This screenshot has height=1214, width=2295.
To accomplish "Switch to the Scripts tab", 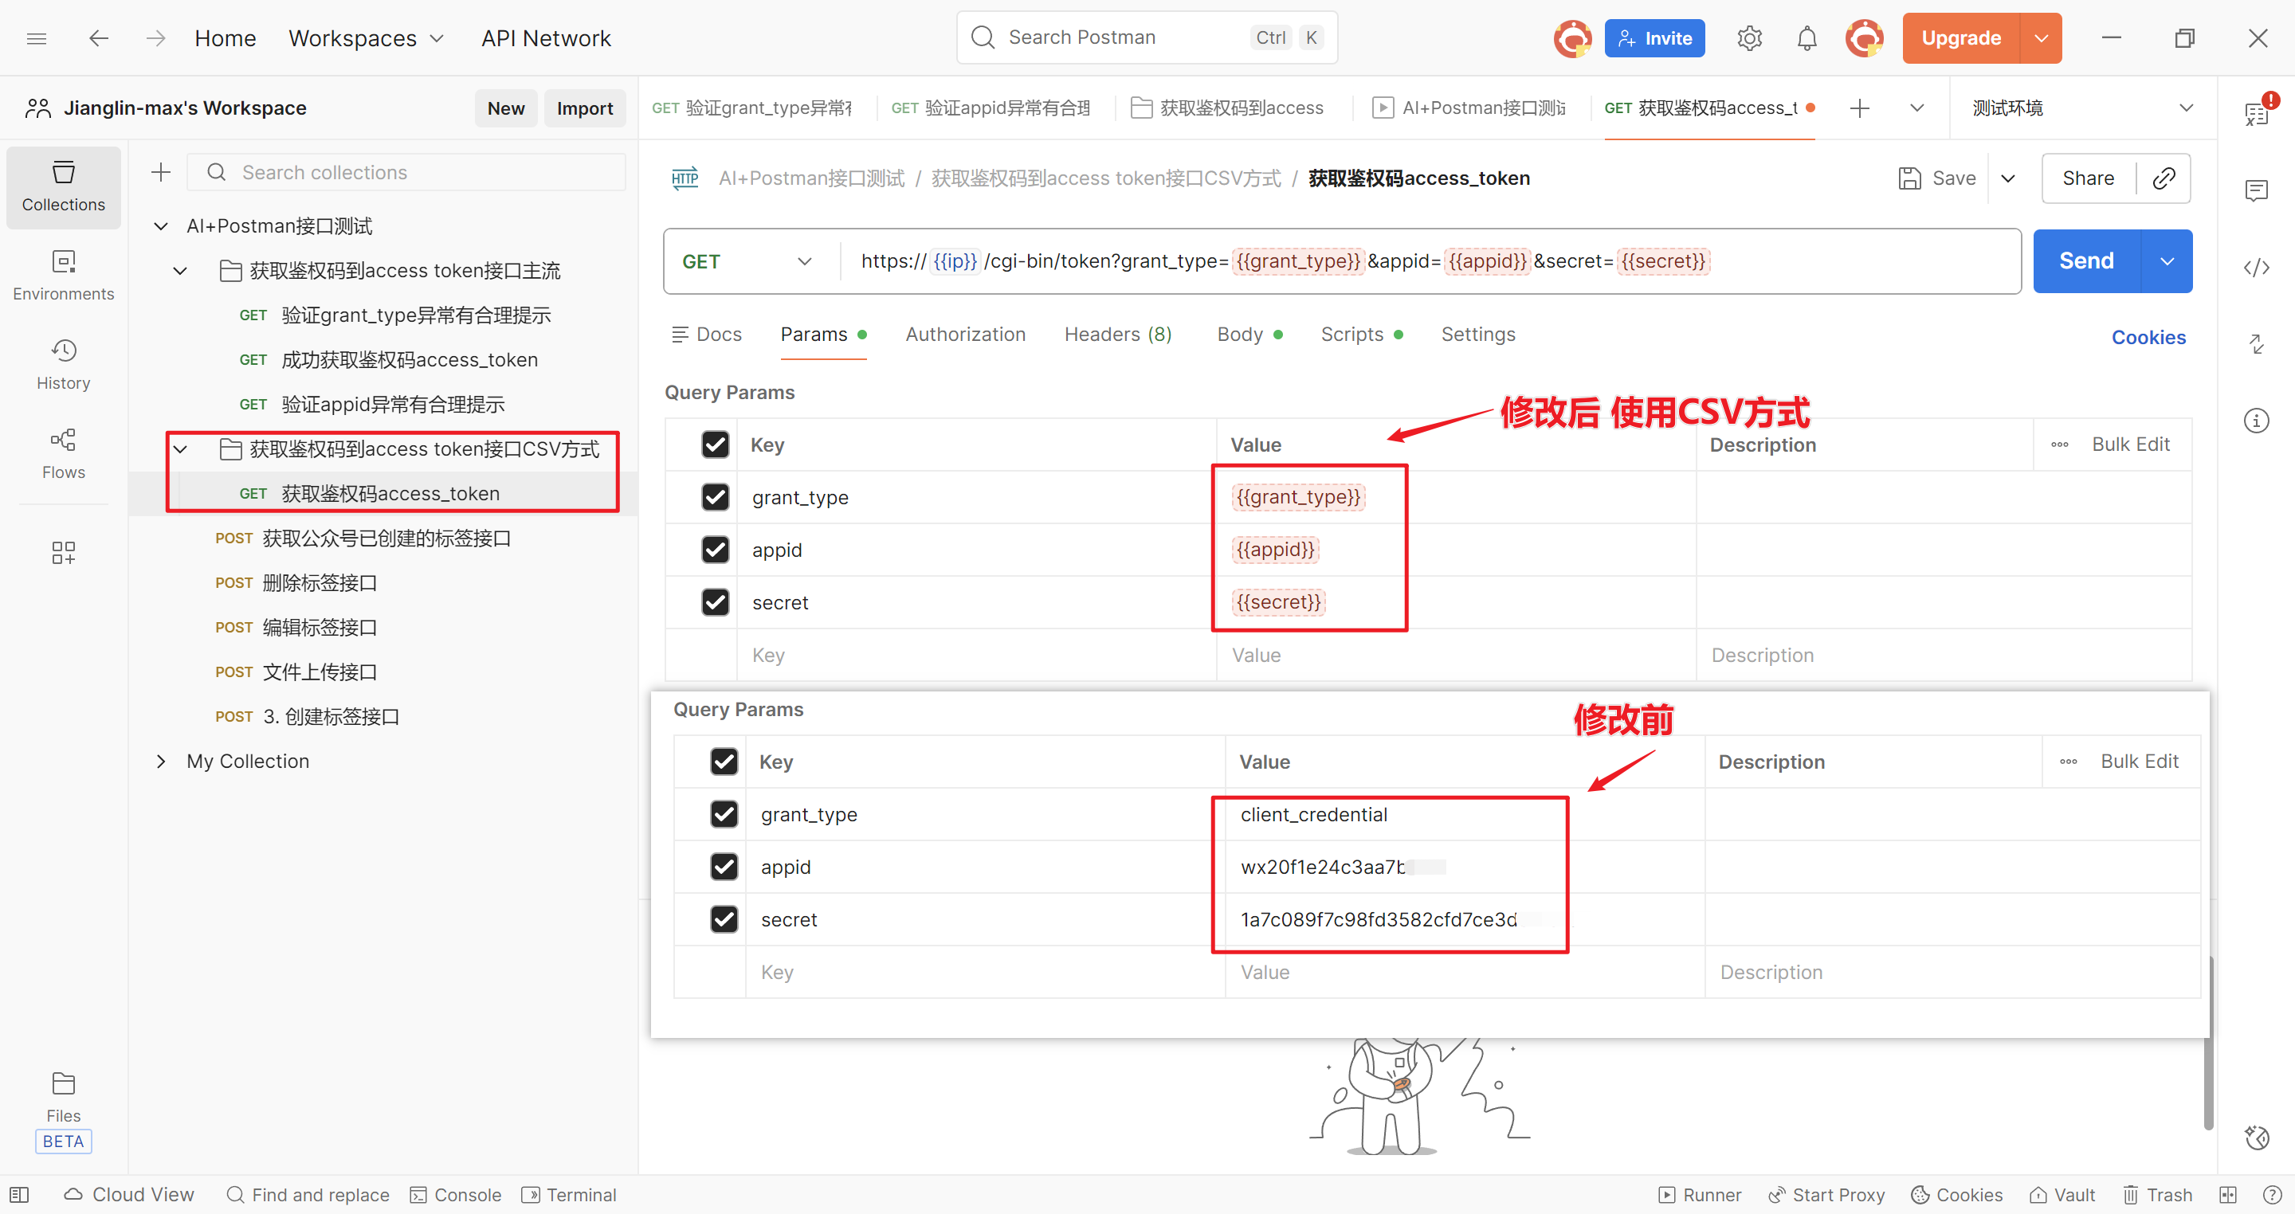I will (x=1361, y=334).
